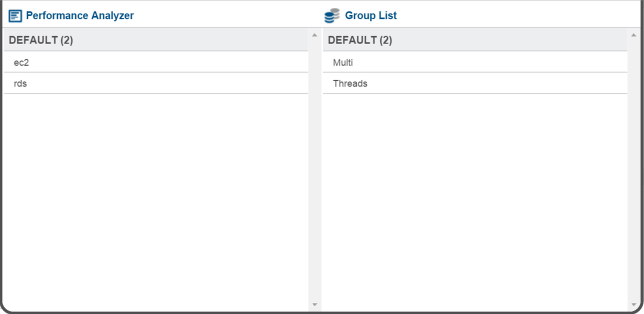
Task: Click the Performance Analyzer panel icon
Action: click(x=15, y=16)
